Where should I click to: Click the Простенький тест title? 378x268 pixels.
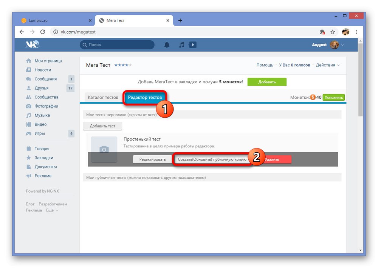[142, 139]
